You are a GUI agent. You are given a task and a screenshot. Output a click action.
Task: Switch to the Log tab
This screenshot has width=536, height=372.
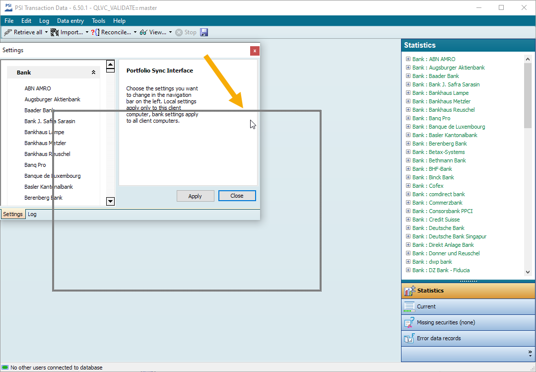pos(32,214)
